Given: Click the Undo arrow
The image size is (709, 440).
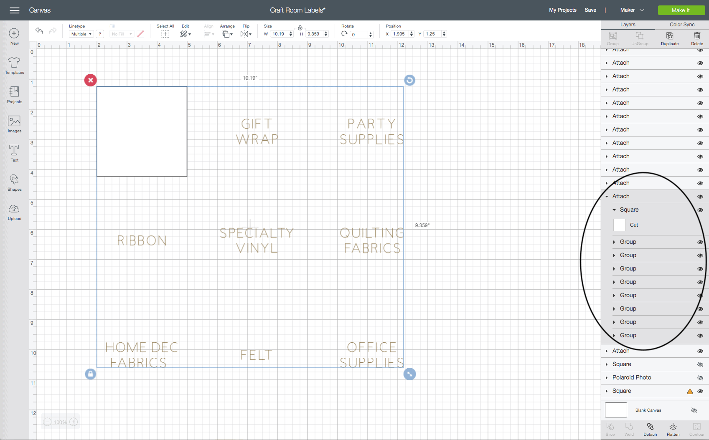Looking at the screenshot, I should pyautogui.click(x=39, y=30).
